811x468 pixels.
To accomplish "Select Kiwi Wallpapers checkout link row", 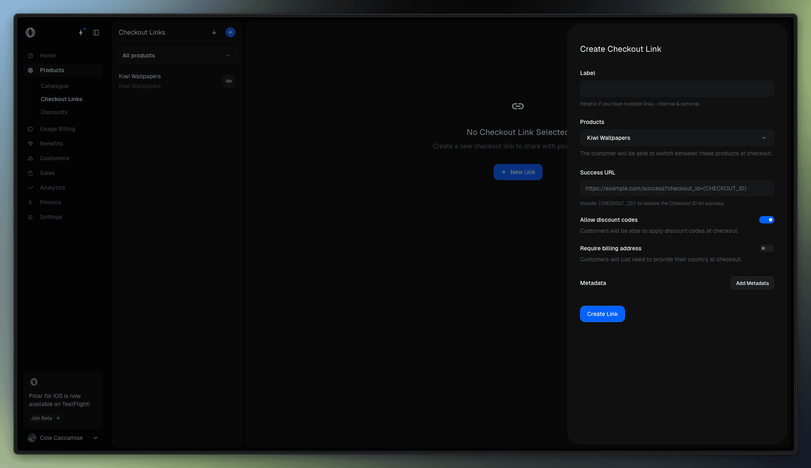I will [x=176, y=81].
